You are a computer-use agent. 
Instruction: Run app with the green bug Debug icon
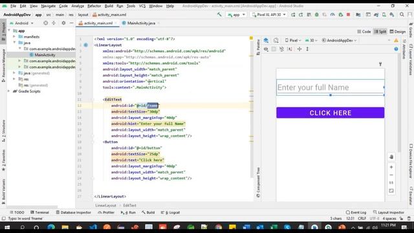(316, 15)
